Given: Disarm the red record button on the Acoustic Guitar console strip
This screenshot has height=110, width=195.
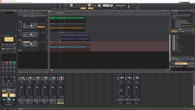Looking at the screenshot, I should [x=61, y=79].
